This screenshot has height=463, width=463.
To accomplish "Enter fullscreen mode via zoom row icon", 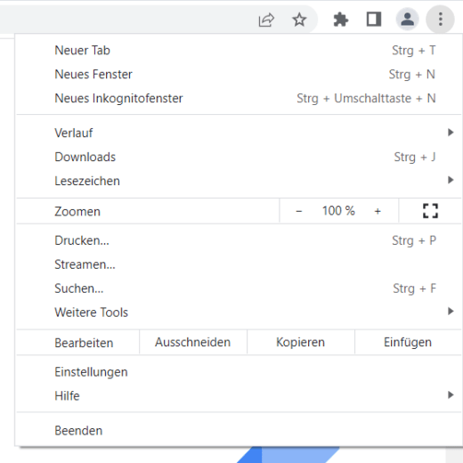I will (x=430, y=211).
